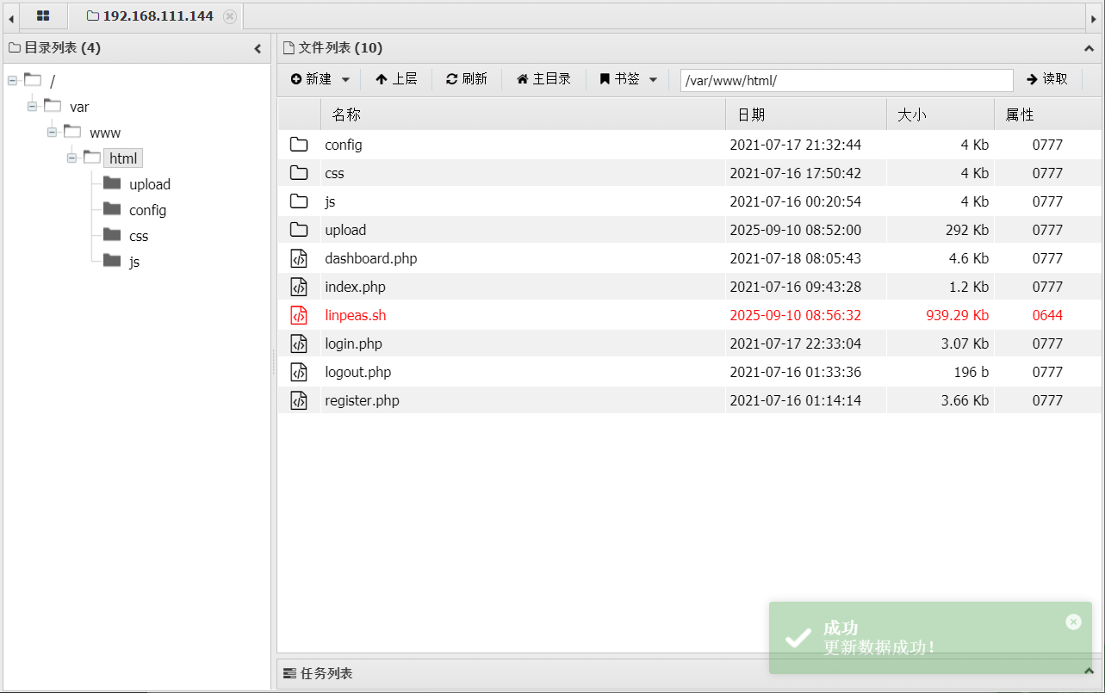Select the linpeas.sh file name
This screenshot has width=1105, height=693.
click(x=356, y=315)
